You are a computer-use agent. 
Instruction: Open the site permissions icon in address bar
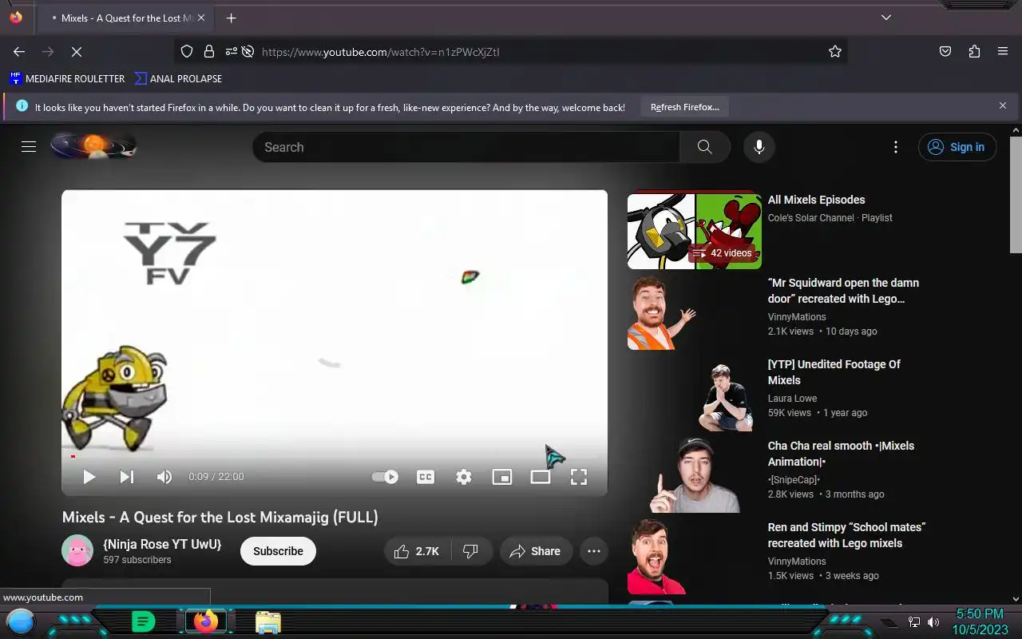tap(231, 51)
